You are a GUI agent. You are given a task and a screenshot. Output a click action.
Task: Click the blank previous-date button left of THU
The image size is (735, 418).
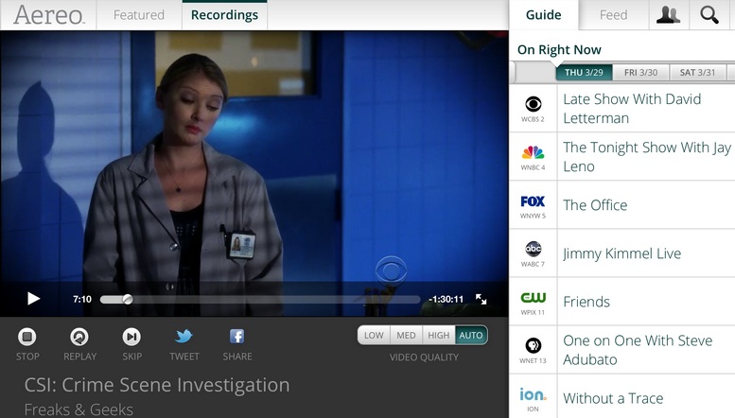click(x=535, y=73)
